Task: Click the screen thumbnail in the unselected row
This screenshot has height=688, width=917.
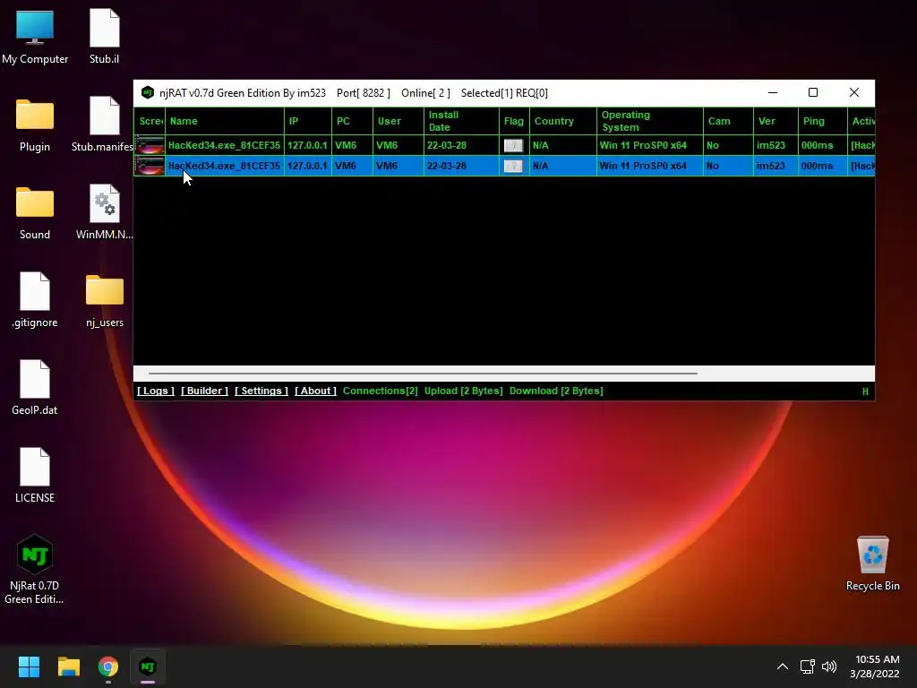Action: pyautogui.click(x=150, y=145)
